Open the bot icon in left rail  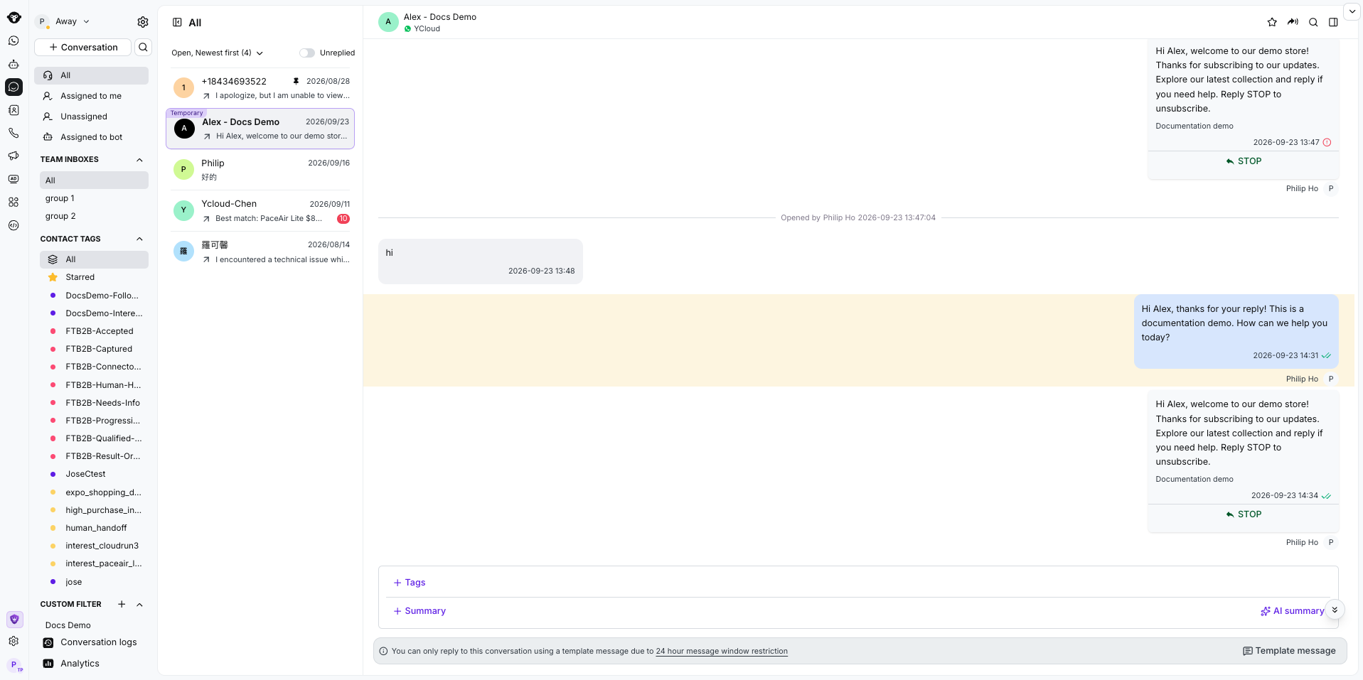tap(14, 64)
